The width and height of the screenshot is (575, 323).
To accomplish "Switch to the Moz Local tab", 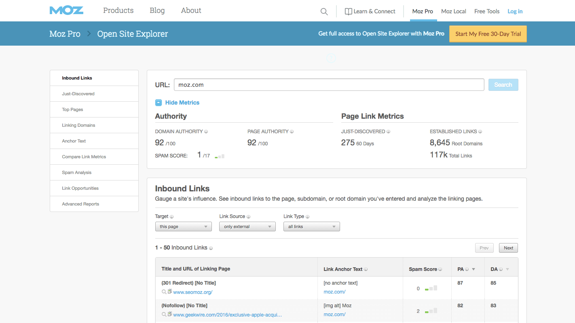I will point(454,11).
